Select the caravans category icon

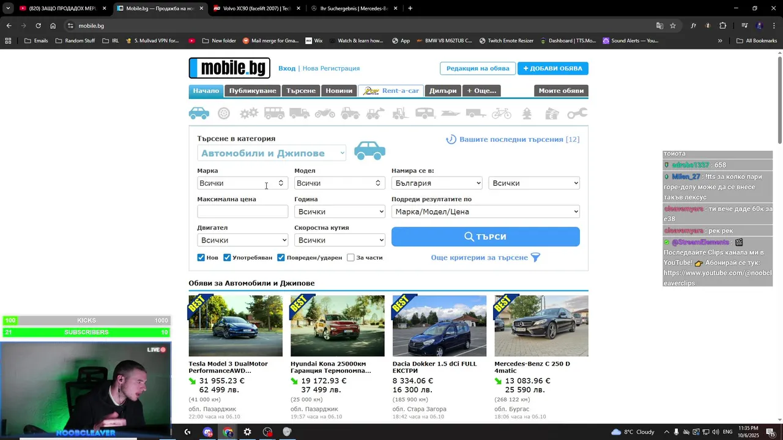[x=425, y=113]
